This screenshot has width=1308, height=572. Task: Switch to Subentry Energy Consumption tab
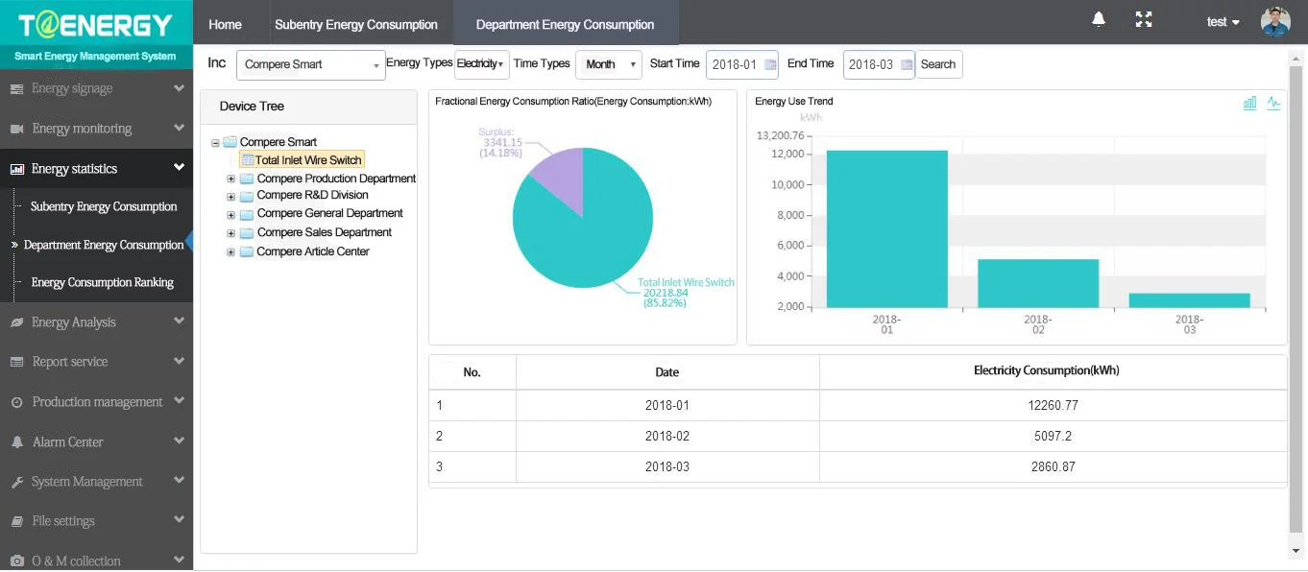(x=356, y=24)
